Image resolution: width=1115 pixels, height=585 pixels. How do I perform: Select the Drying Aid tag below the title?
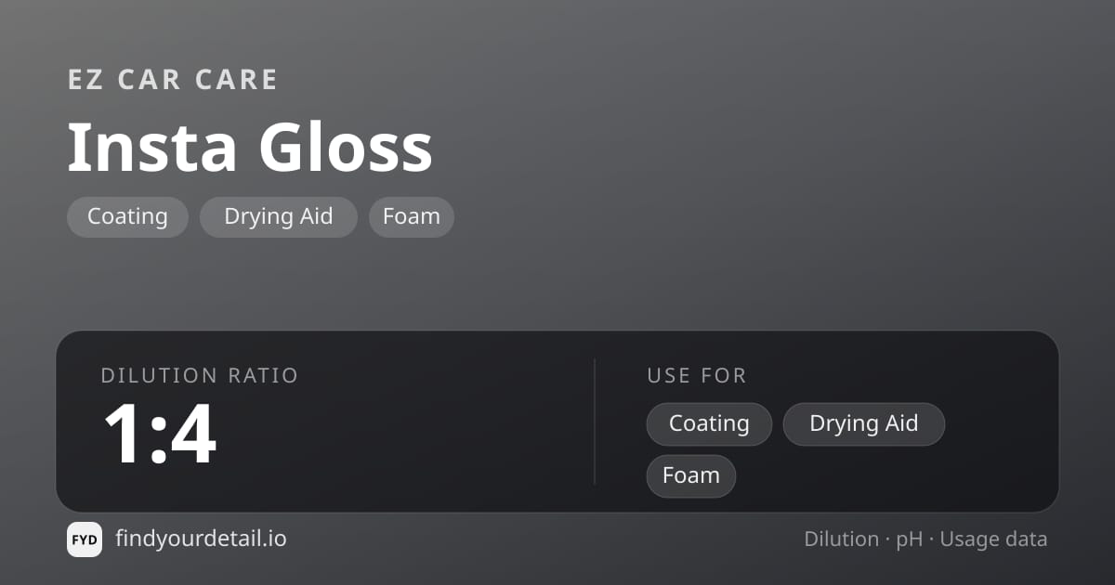279,217
